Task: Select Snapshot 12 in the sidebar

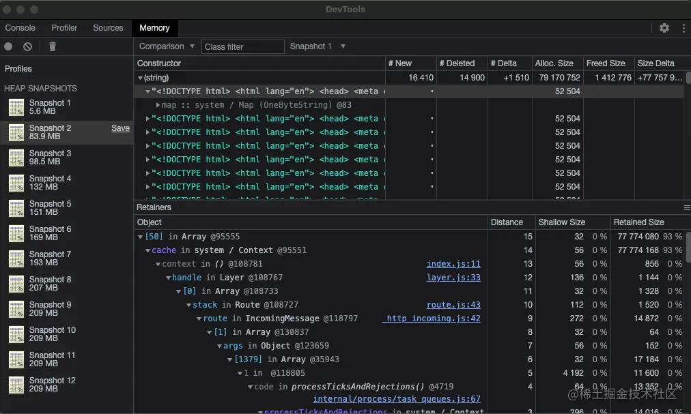Action: pyautogui.click(x=52, y=385)
